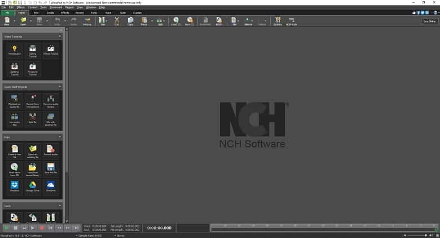Start the Join audio files wizard

tap(15, 119)
